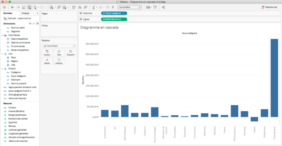Click the Tableau start page logo icon

[4, 7]
